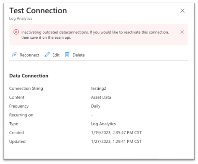This screenshot has width=198, height=164.
Task: Click the Asset Data content value
Action: pos(101,97)
